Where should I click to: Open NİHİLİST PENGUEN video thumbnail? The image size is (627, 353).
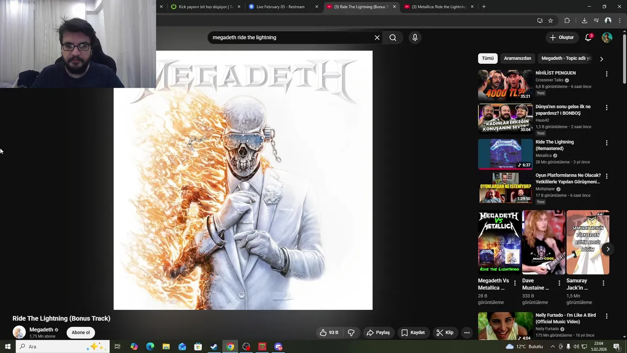pos(505,85)
